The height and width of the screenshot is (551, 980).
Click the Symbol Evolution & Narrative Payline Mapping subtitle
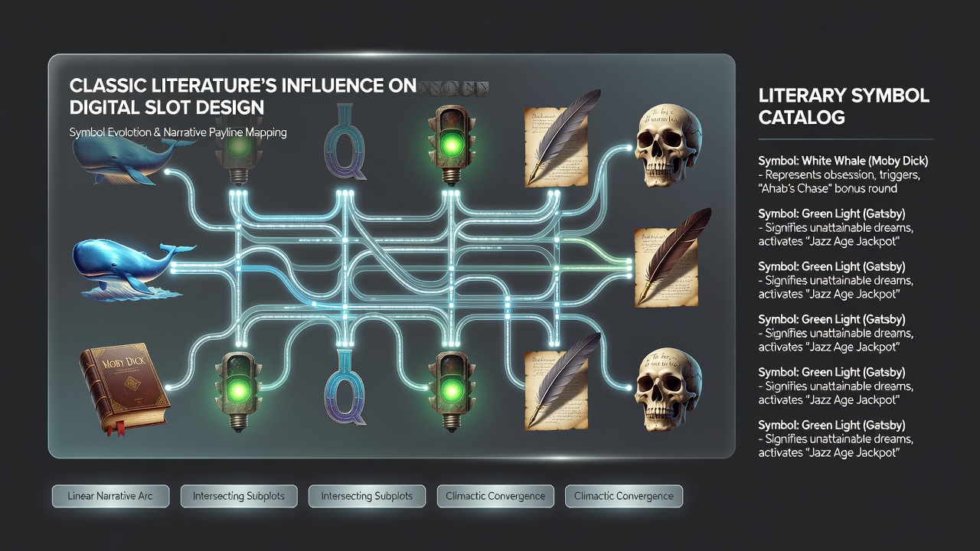click(178, 132)
